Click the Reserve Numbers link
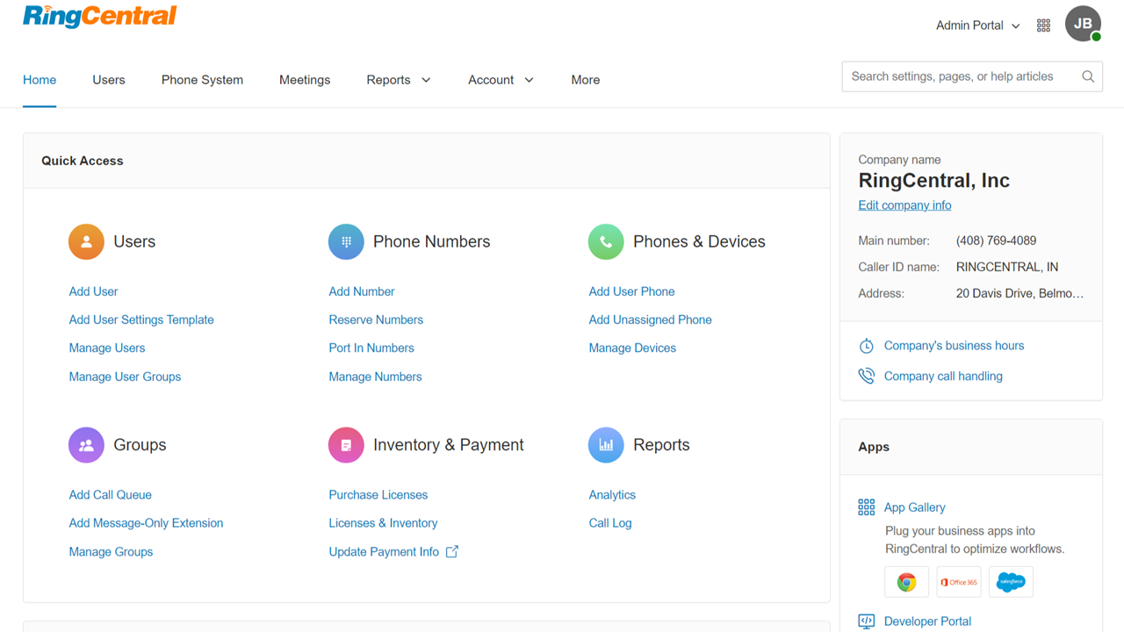Image resolution: width=1124 pixels, height=632 pixels. [376, 320]
